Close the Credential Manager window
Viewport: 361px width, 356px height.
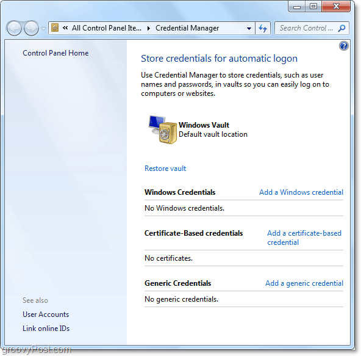[x=336, y=6]
